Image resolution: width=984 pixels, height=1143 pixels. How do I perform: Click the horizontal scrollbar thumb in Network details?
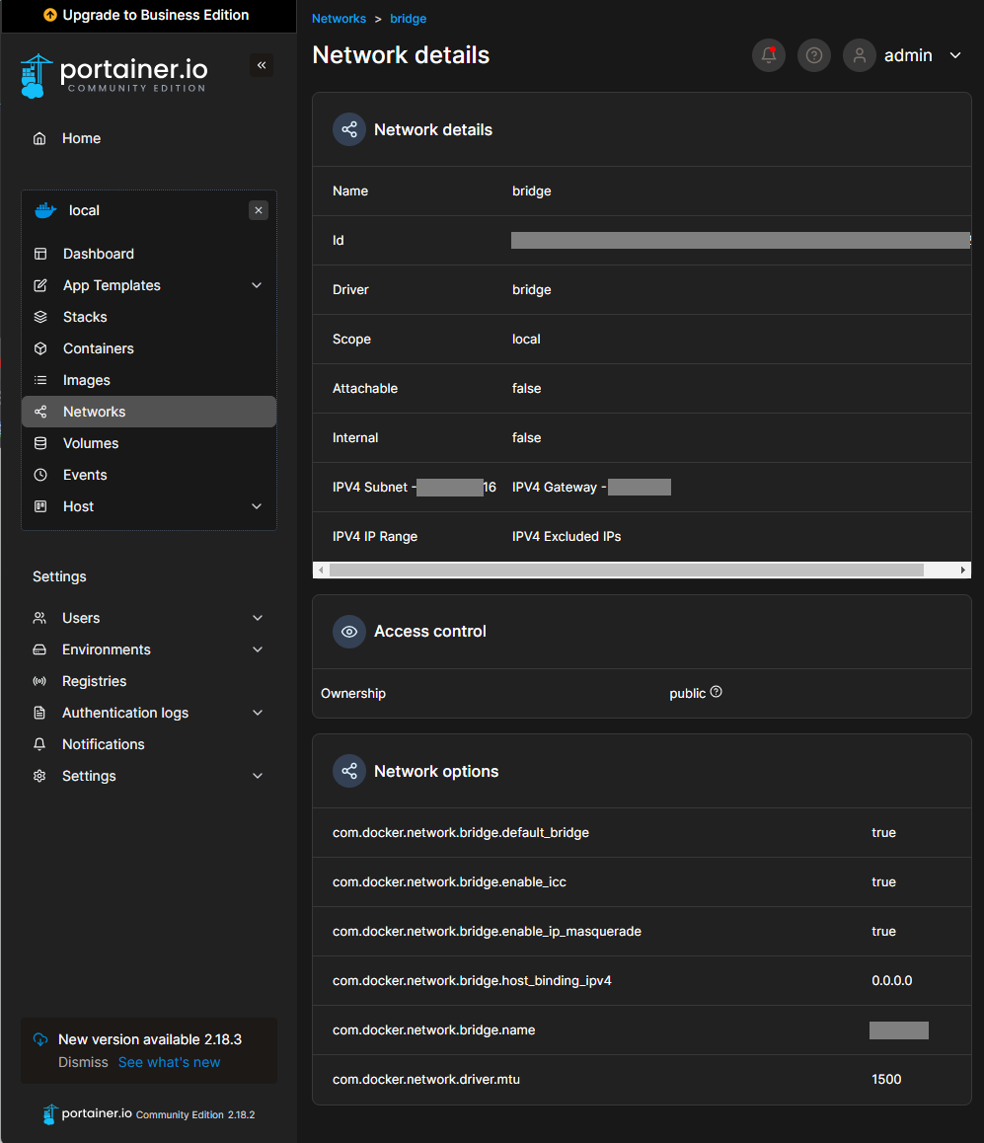[627, 571]
